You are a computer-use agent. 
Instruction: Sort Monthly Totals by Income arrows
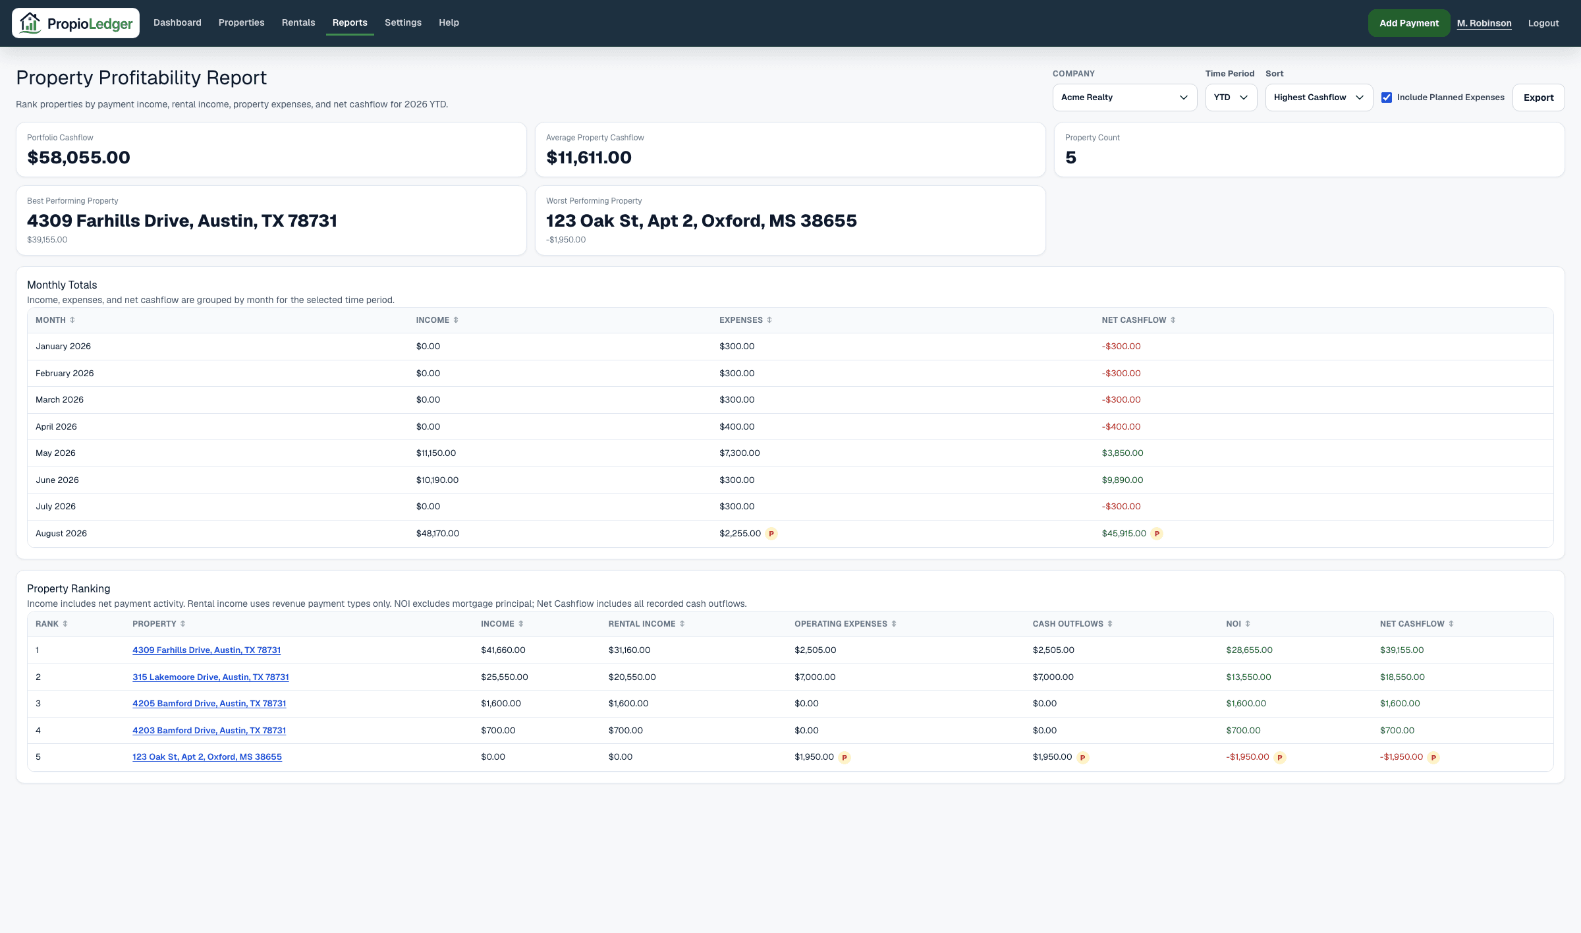pyautogui.click(x=456, y=320)
